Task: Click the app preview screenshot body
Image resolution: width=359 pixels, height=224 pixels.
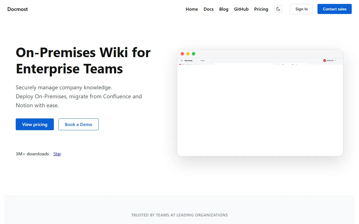Action: pos(260,109)
